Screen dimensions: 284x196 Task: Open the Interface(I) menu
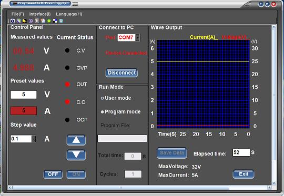tap(40, 14)
